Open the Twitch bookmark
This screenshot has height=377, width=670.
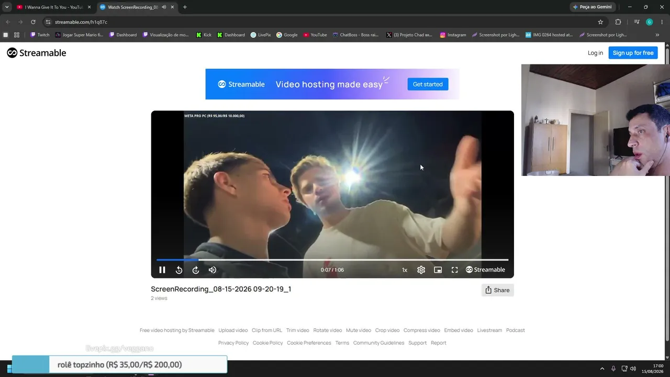click(x=40, y=35)
